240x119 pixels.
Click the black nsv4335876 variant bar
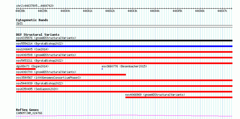coord(124,41)
